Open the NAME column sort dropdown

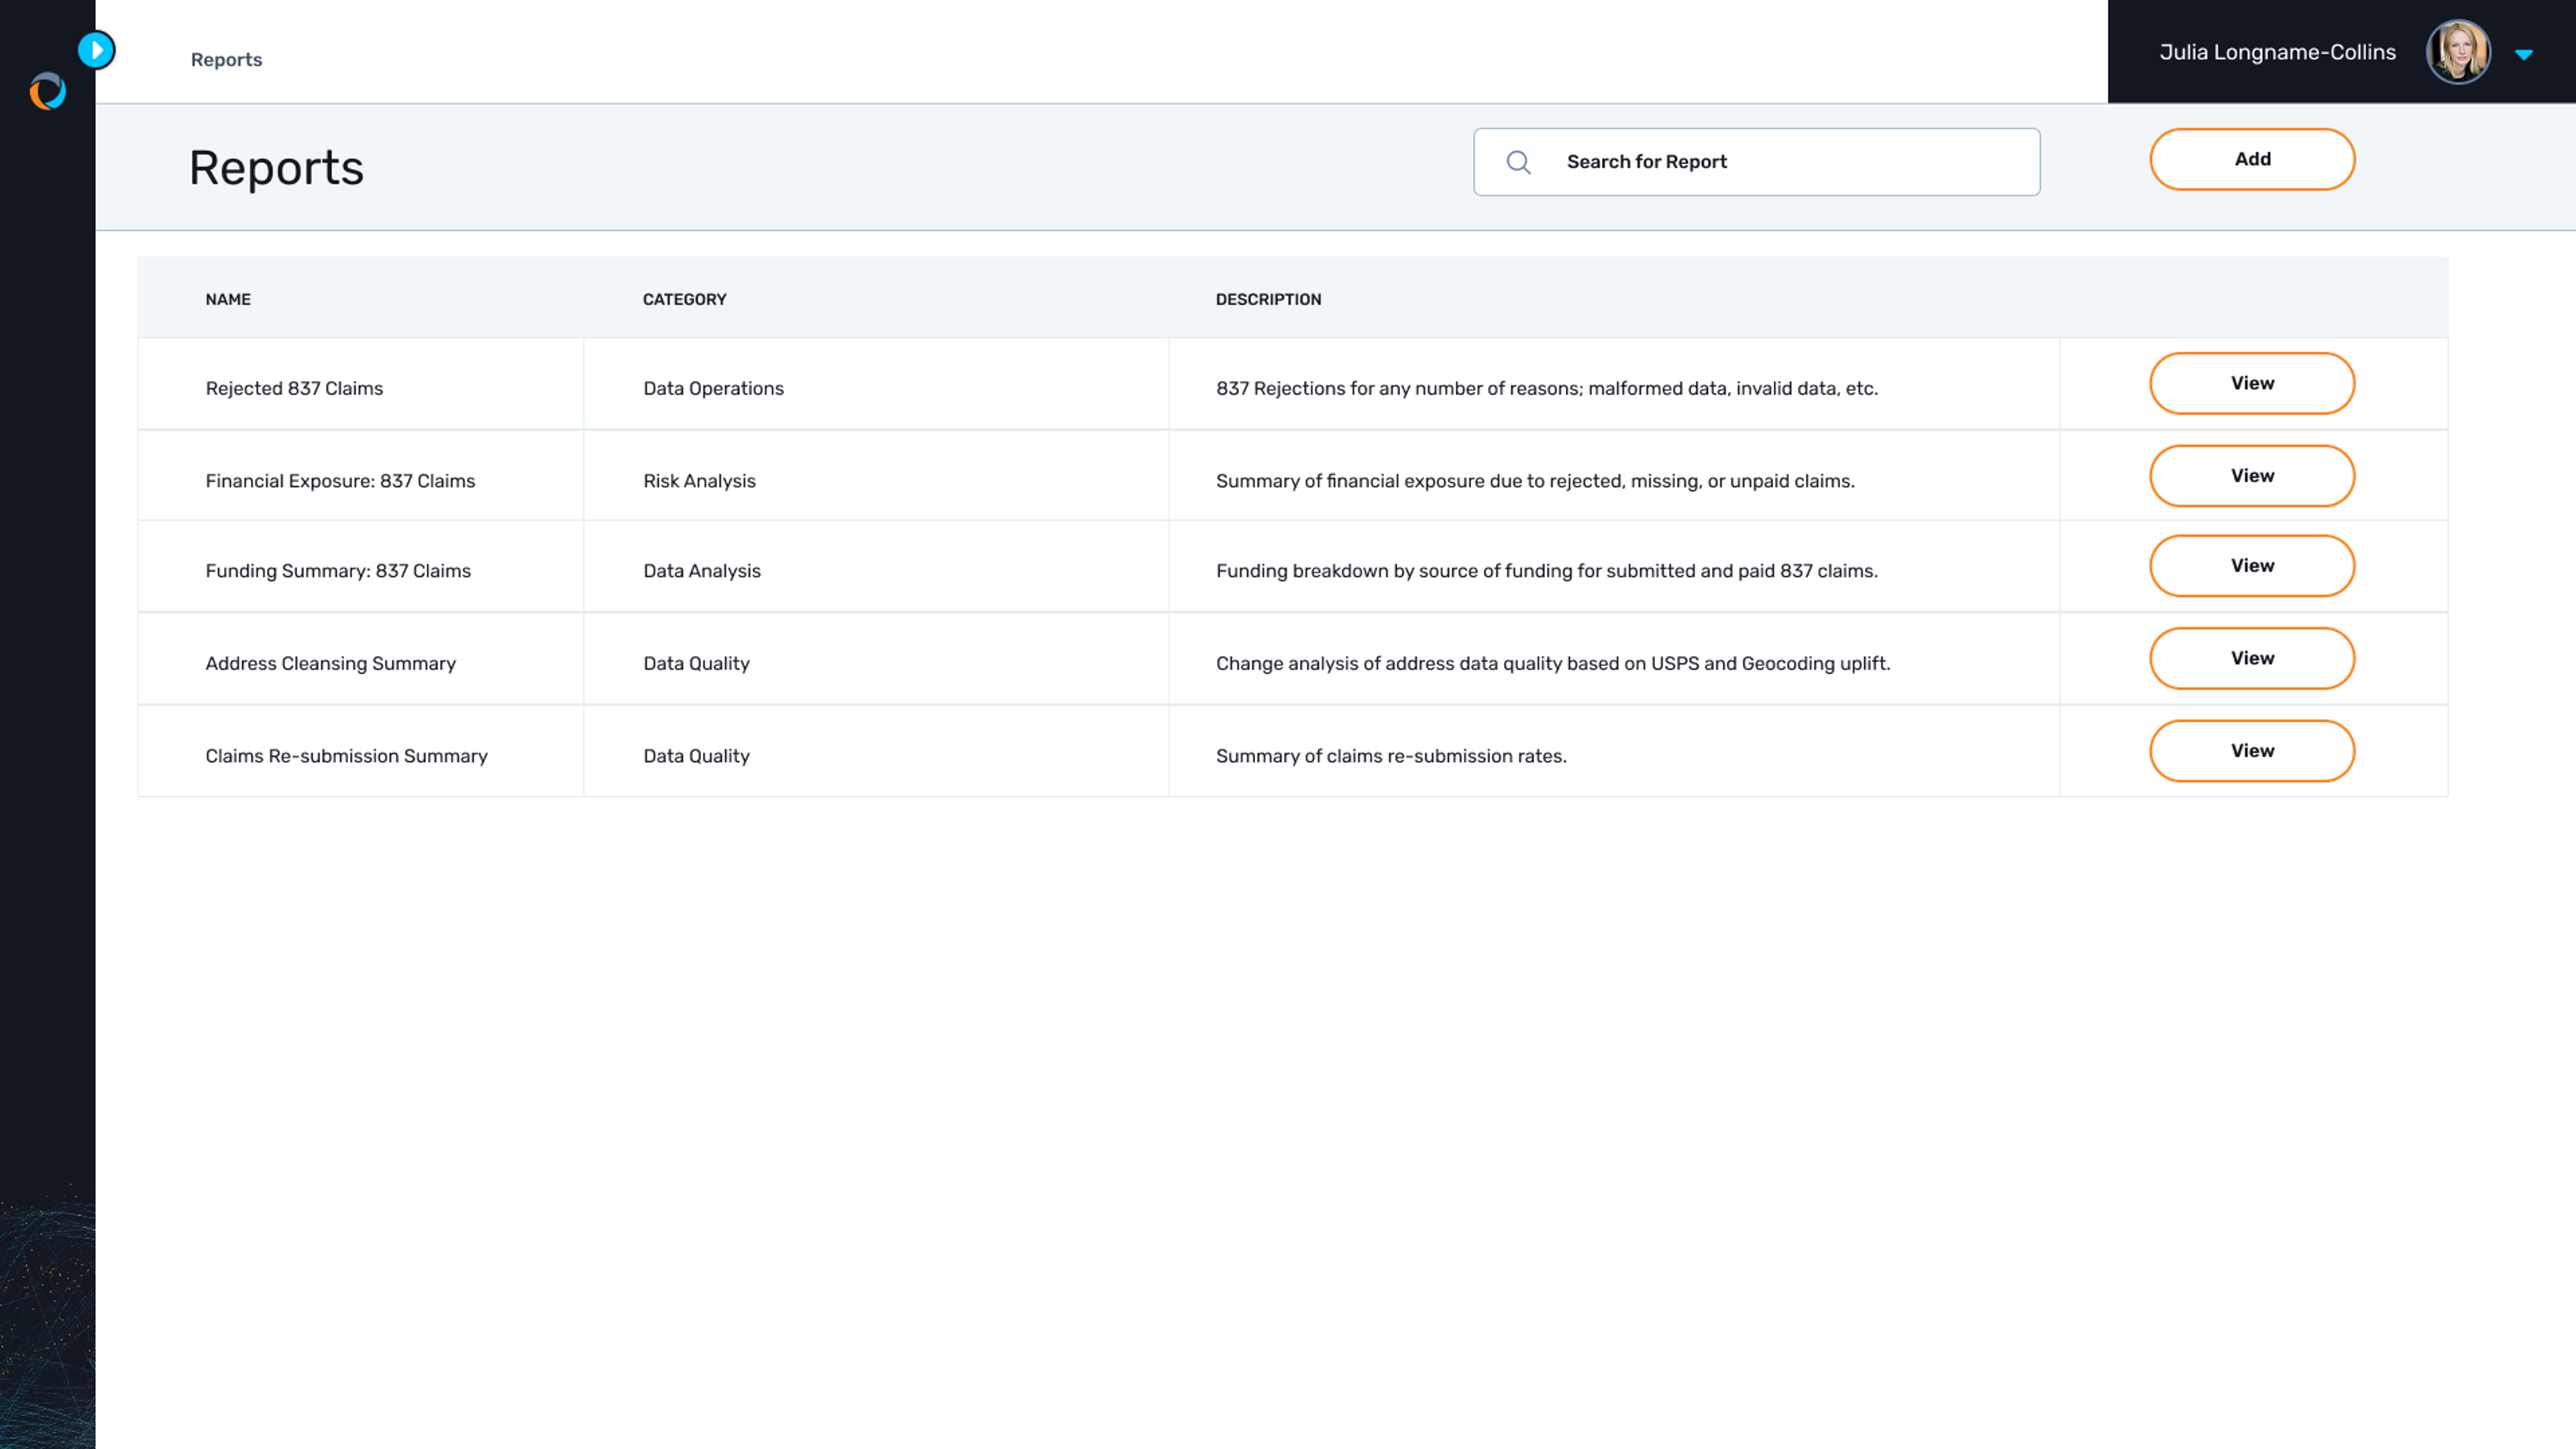(227, 297)
